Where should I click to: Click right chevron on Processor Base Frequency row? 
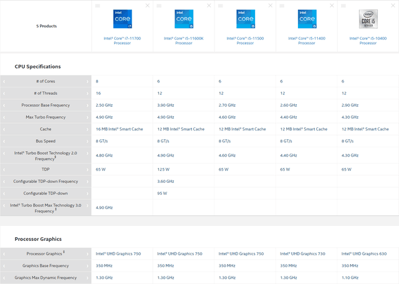point(87,105)
